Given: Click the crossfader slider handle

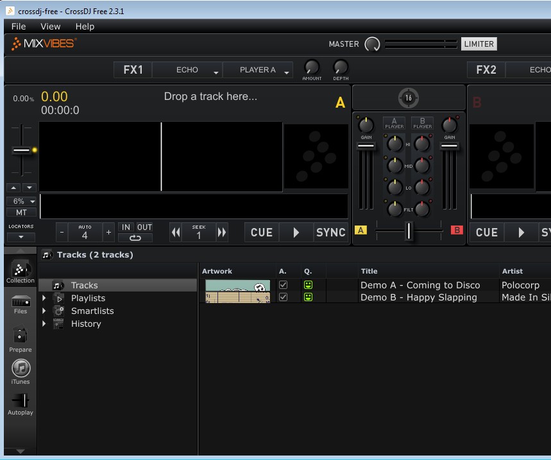Looking at the screenshot, I should (409, 231).
